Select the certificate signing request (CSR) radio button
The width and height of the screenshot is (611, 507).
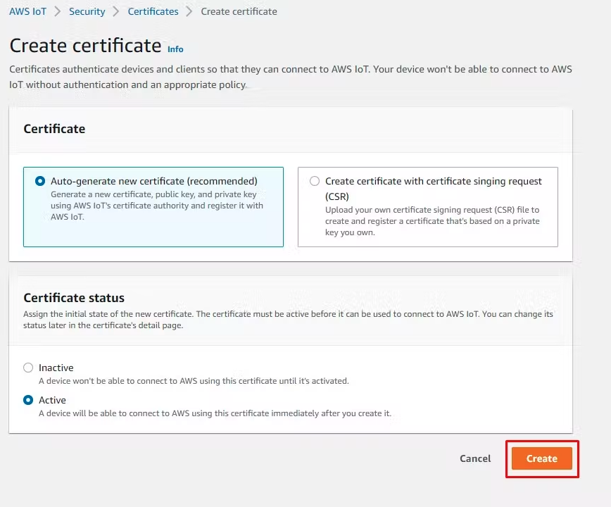pyautogui.click(x=315, y=181)
